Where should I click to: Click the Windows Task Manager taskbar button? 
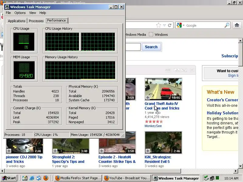coord(176,178)
